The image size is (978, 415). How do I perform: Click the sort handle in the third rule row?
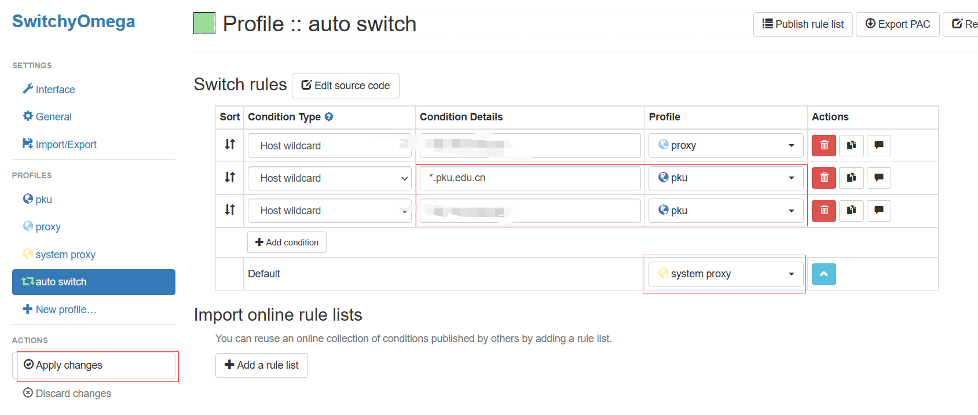[230, 210]
